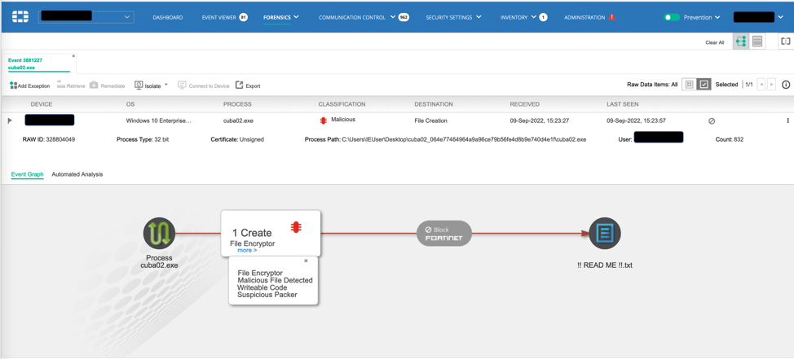Go to the previous raw data item

point(761,85)
